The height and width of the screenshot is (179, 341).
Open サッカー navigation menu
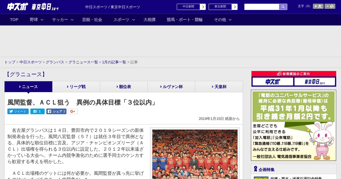(60, 20)
